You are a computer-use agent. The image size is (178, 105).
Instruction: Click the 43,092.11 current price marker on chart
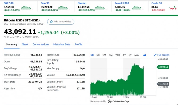click(163, 67)
